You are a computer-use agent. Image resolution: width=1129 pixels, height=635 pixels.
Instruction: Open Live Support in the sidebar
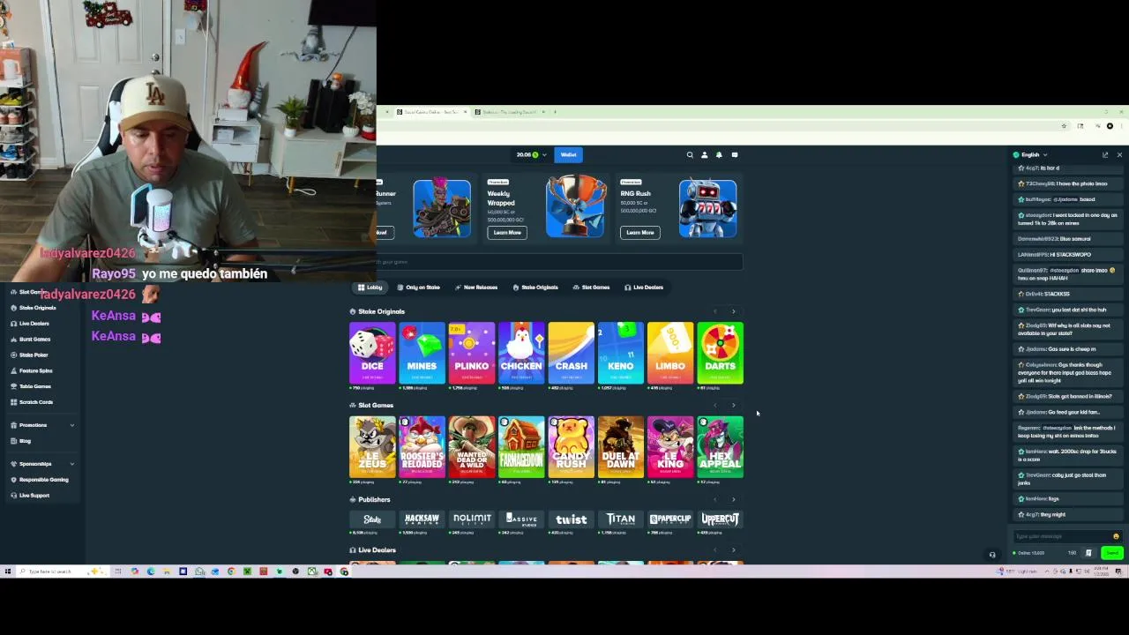34,496
